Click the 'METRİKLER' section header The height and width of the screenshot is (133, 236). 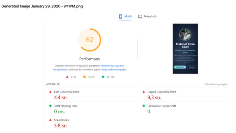click(53, 84)
